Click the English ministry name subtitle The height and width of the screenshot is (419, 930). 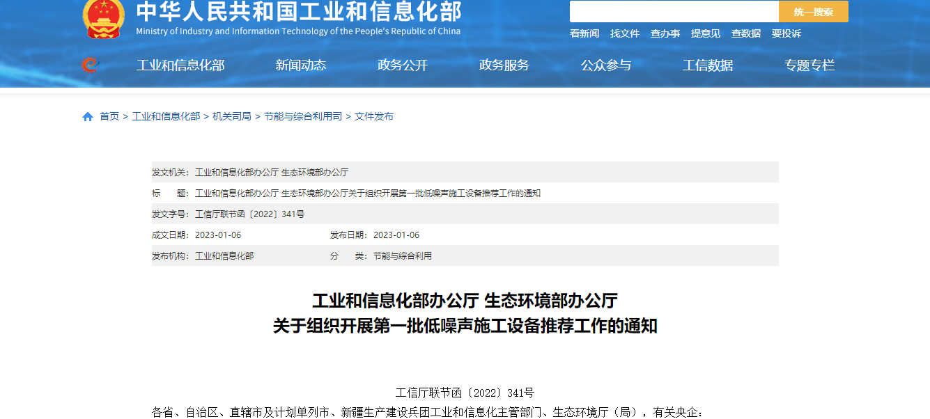[298, 31]
